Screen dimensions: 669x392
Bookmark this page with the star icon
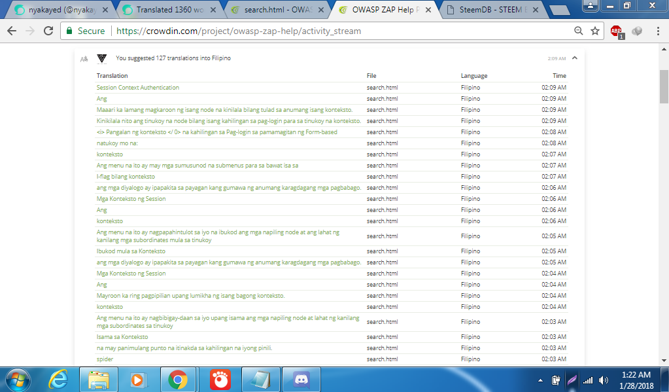point(594,31)
